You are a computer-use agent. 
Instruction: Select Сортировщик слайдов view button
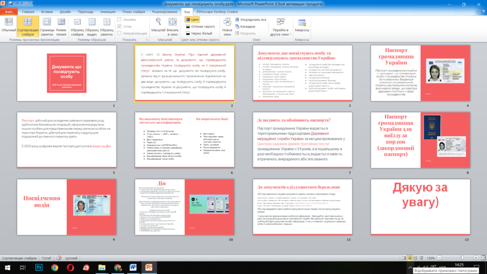27,26
